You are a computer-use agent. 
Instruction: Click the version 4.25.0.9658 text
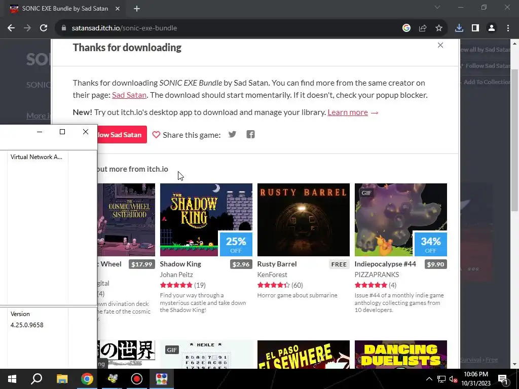[27, 325]
